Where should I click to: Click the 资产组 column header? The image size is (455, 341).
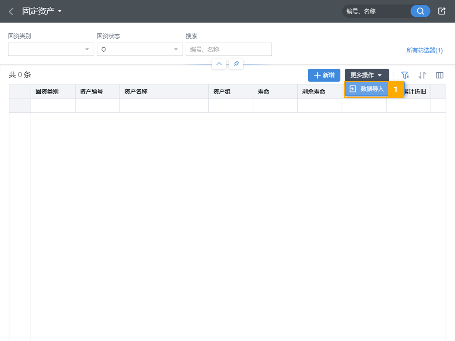click(x=231, y=92)
